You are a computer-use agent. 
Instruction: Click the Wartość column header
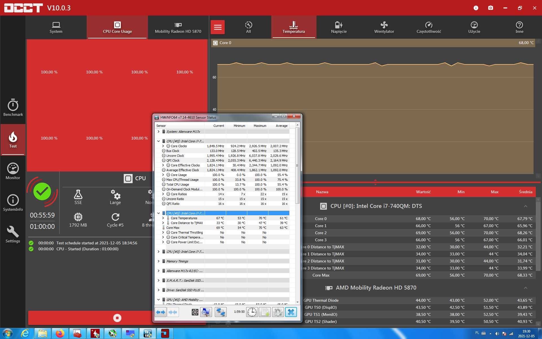click(x=423, y=192)
